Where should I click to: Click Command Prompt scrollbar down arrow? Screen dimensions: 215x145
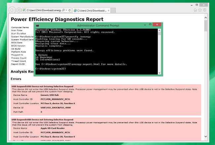[159, 73]
